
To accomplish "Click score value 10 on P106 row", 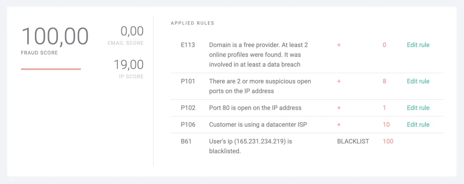I will coord(386,124).
